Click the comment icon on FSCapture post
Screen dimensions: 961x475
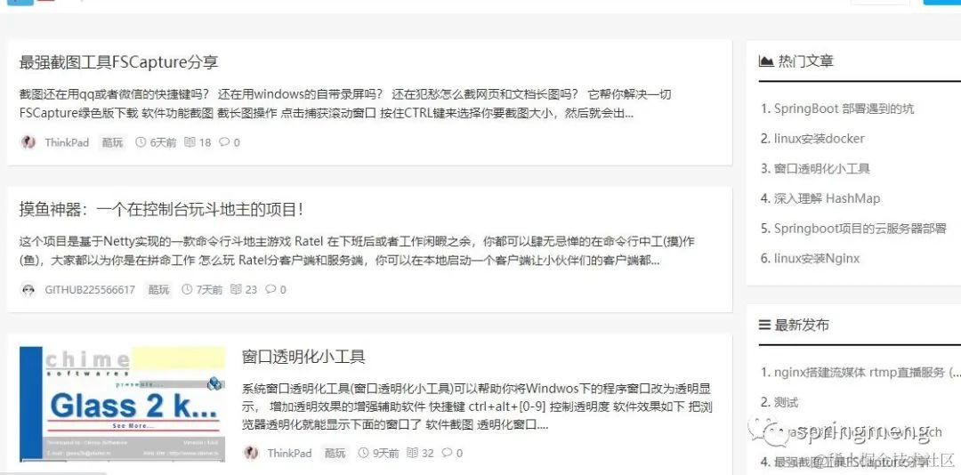[x=224, y=142]
